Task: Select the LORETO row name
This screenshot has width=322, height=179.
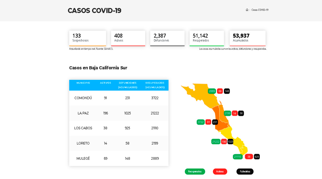Action: coord(83,143)
